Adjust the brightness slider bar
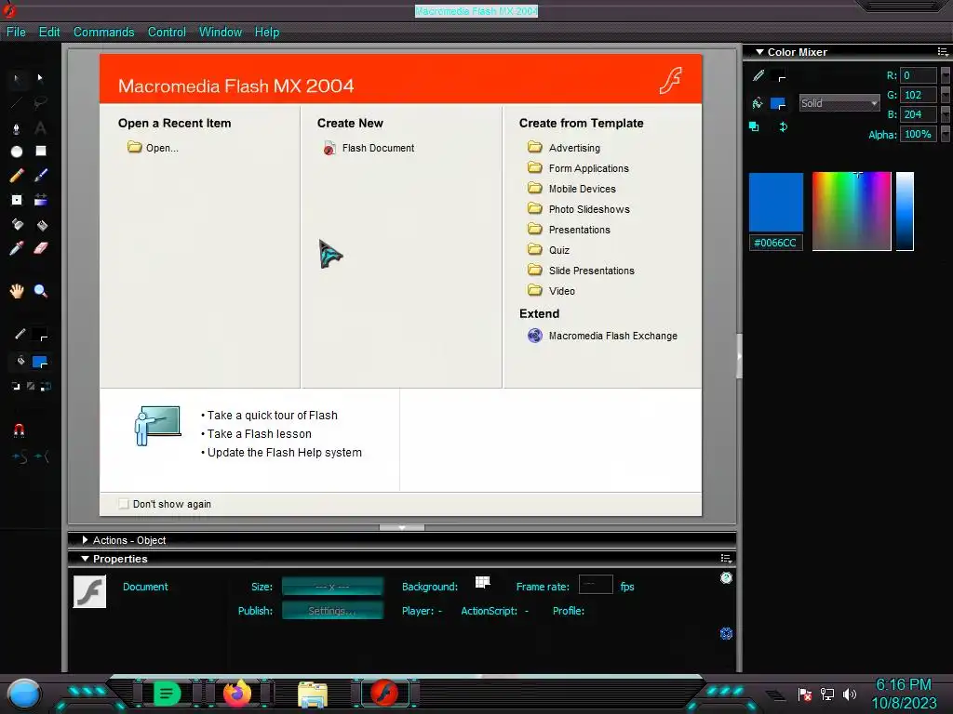The width and height of the screenshot is (953, 714). [905, 211]
